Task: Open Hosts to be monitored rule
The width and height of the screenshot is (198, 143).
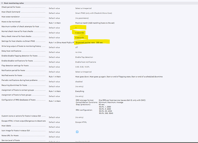Action: coord(11,22)
